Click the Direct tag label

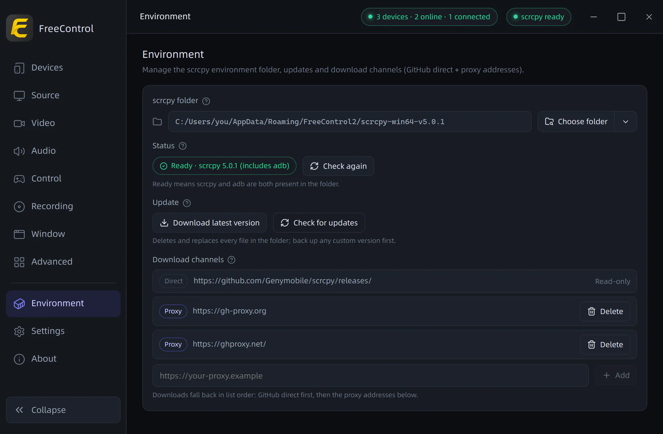coord(174,281)
